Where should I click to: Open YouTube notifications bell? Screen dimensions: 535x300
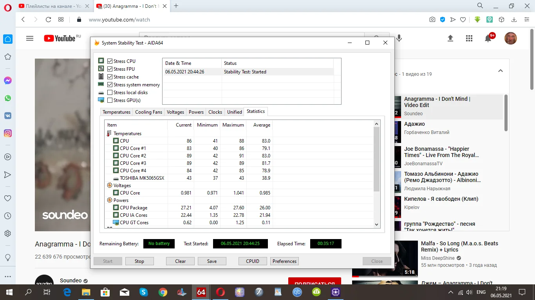coord(488,38)
